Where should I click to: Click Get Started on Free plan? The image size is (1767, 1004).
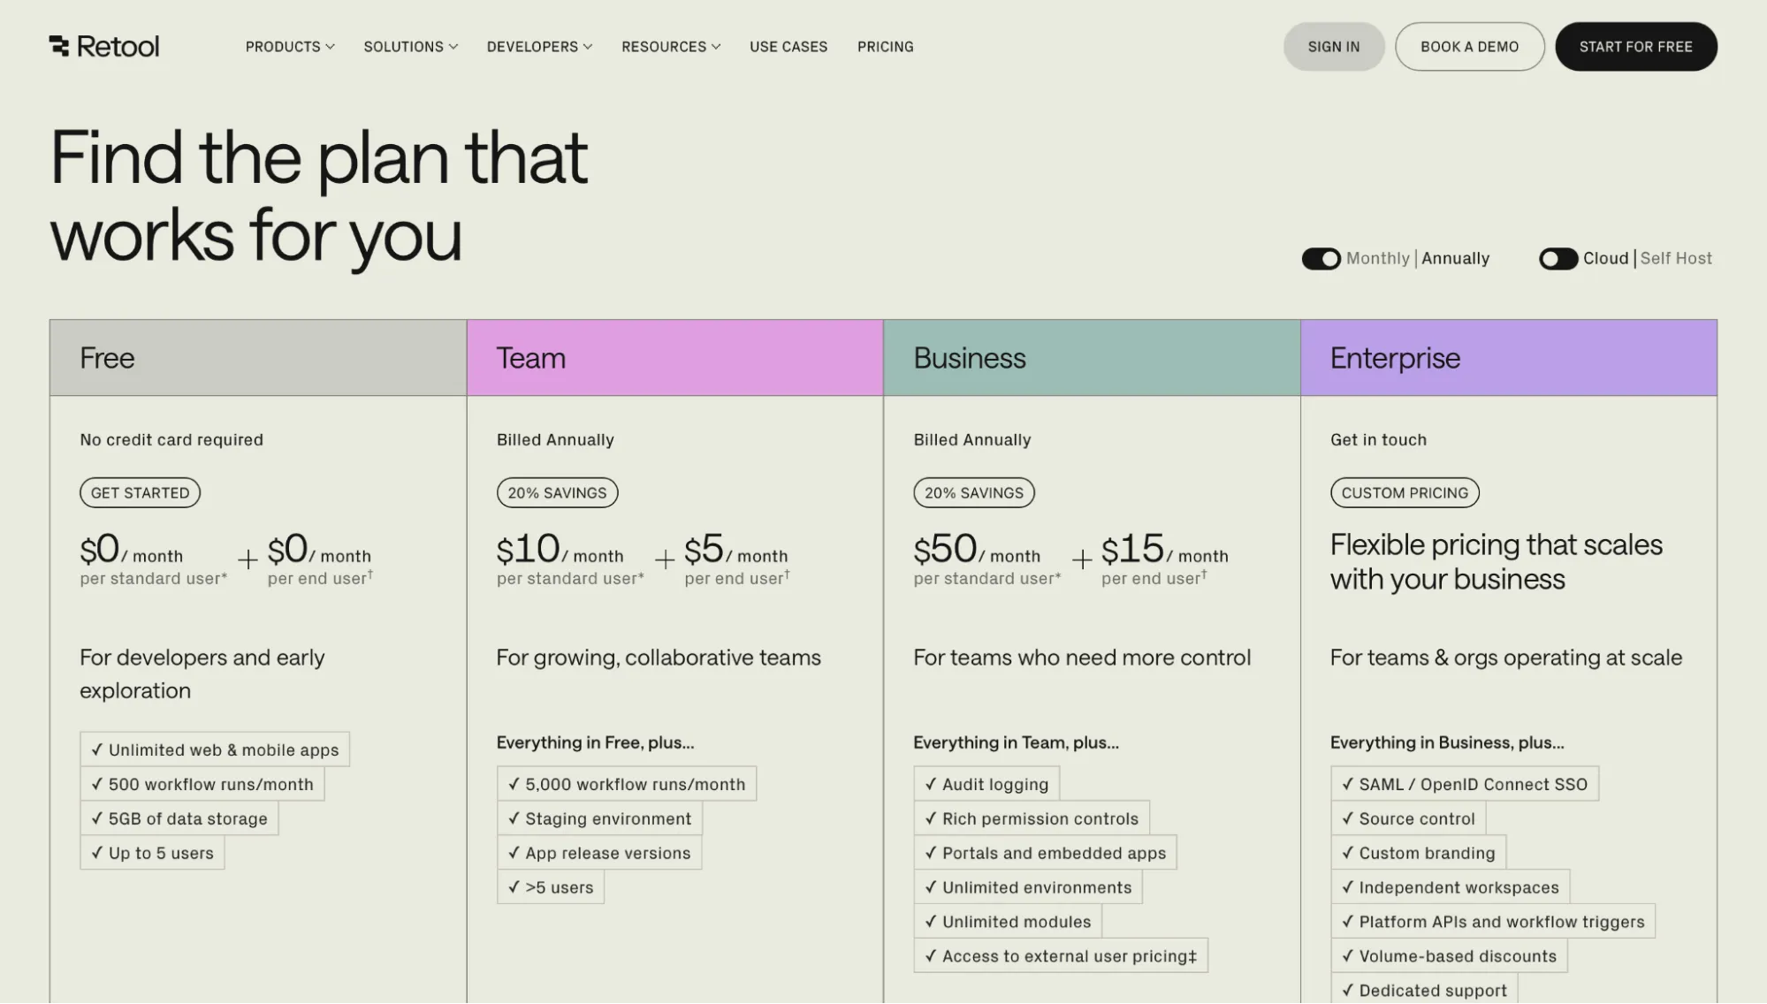click(140, 493)
